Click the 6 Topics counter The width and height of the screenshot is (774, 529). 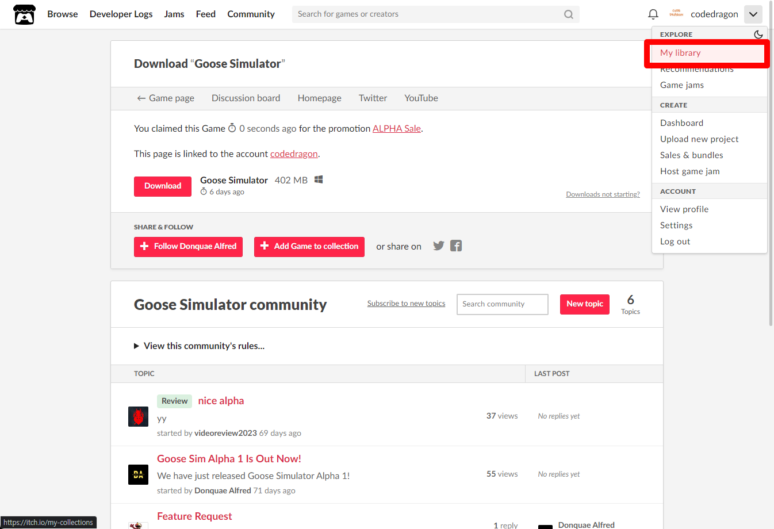click(x=630, y=304)
